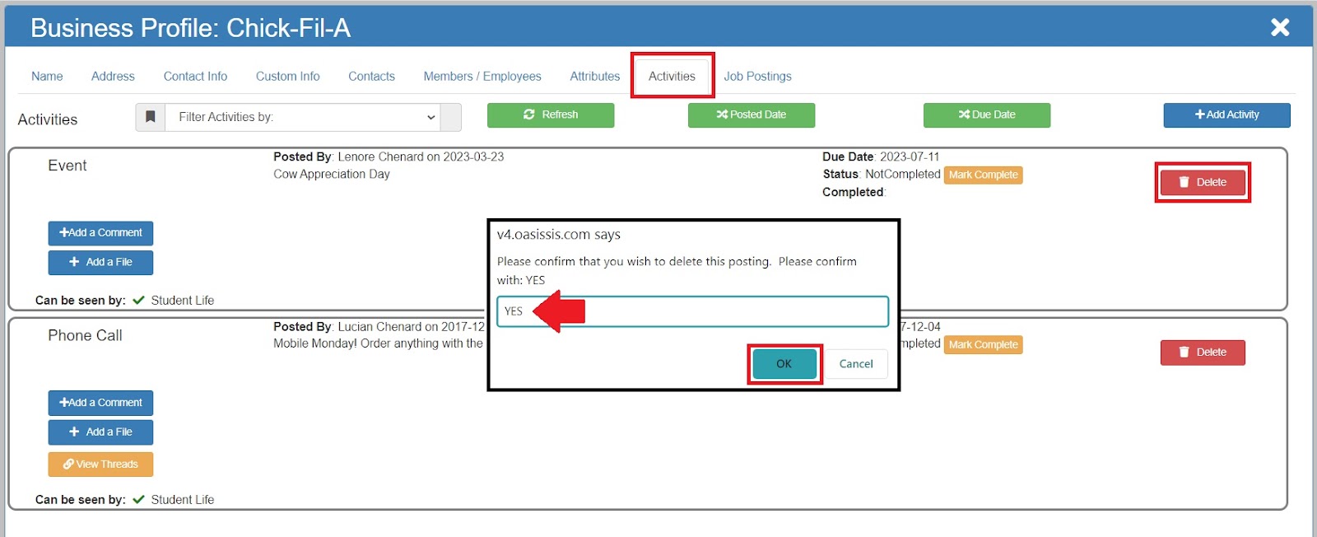The image size is (1317, 537).
Task: Delete the Phone Call activity
Action: [x=1203, y=353]
